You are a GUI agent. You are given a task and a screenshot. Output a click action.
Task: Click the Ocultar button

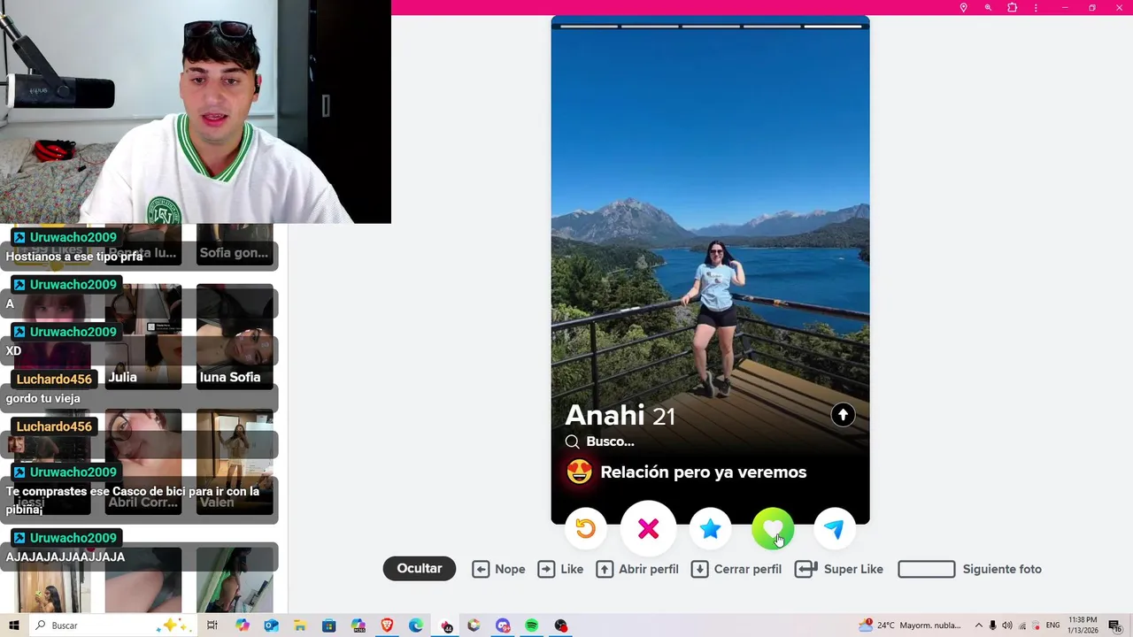(420, 569)
